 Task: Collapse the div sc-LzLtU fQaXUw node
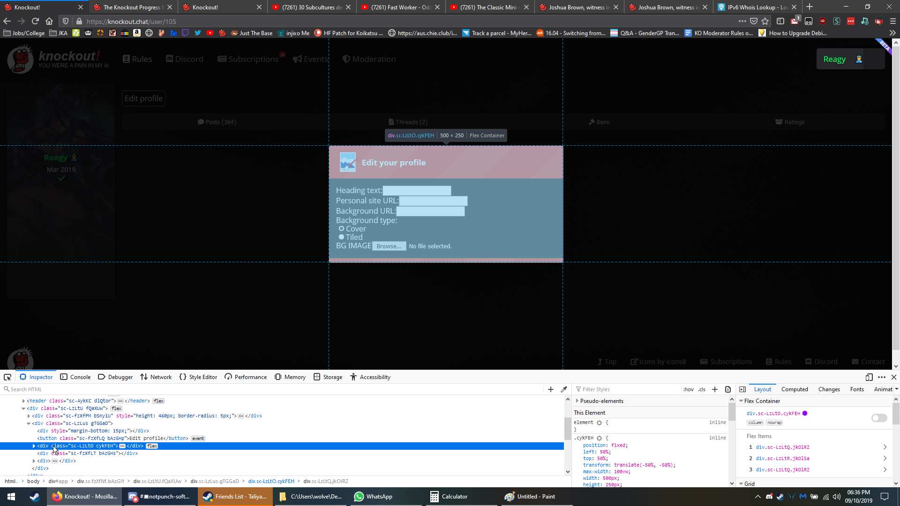(x=23, y=409)
